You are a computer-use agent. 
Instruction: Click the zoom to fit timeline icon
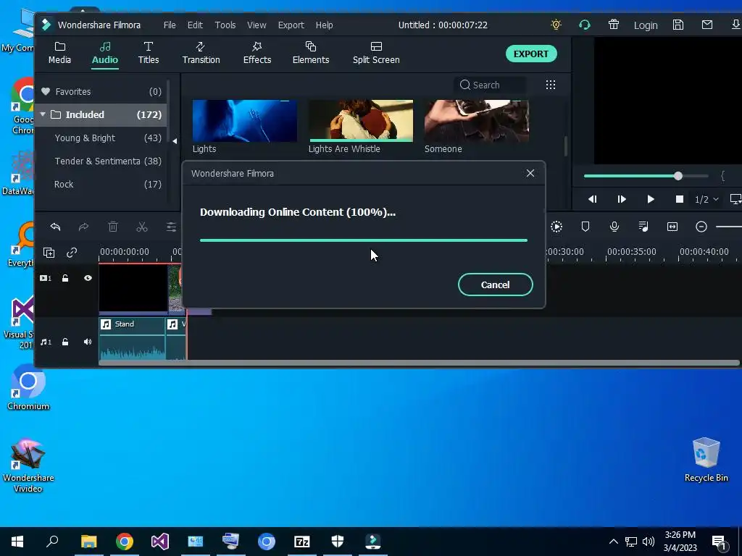pyautogui.click(x=672, y=227)
